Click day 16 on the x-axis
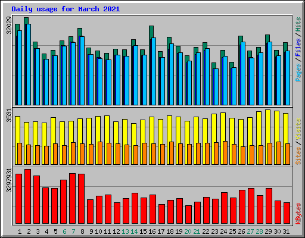305x238 pixels. coord(152,231)
